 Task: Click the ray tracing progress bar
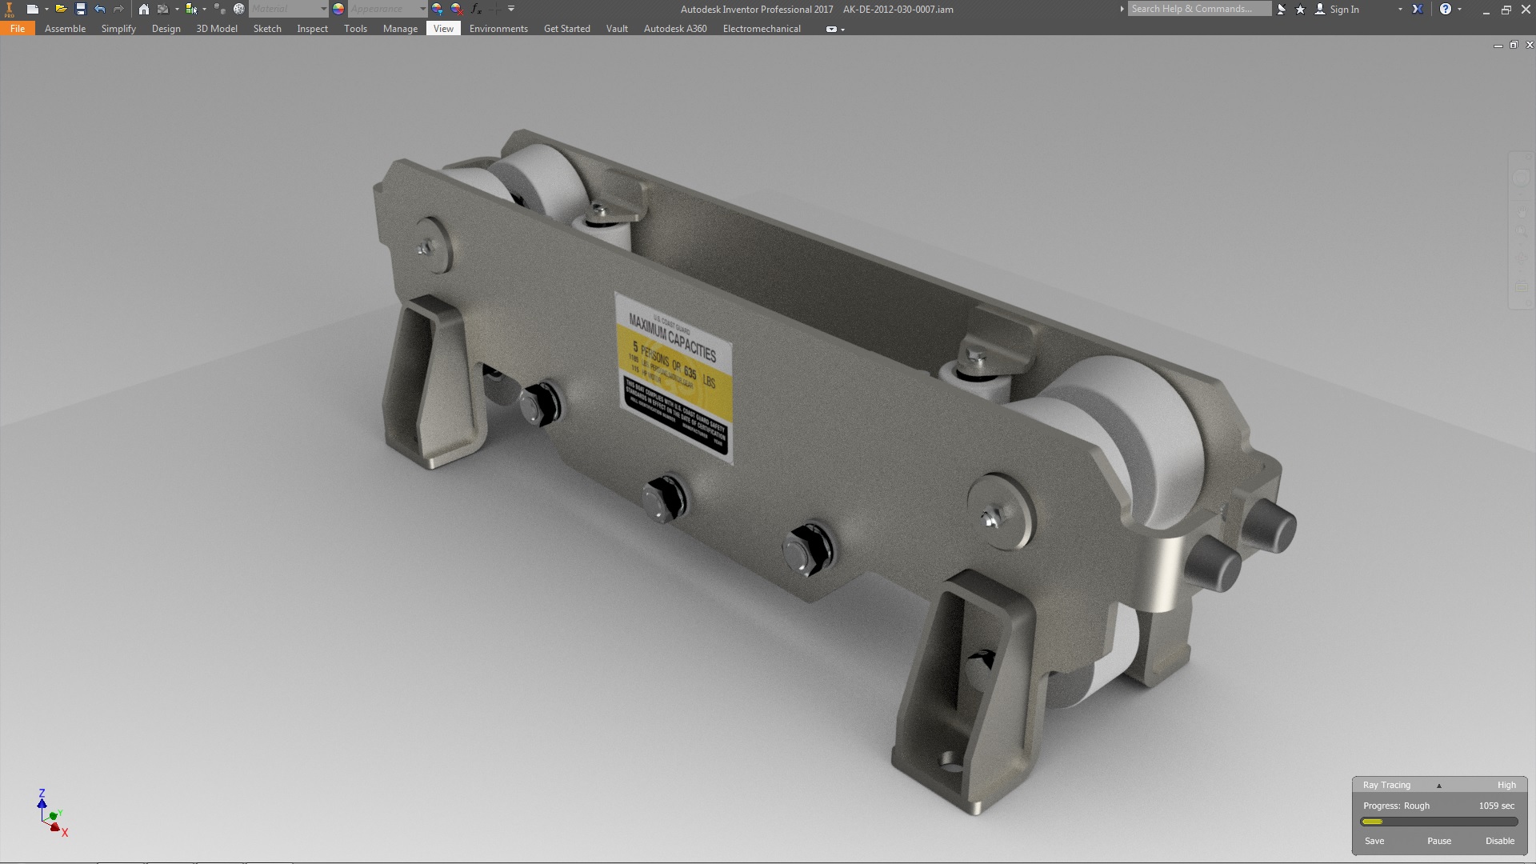point(1439,822)
